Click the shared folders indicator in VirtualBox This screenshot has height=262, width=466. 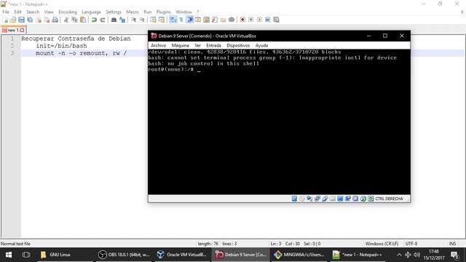(333, 199)
